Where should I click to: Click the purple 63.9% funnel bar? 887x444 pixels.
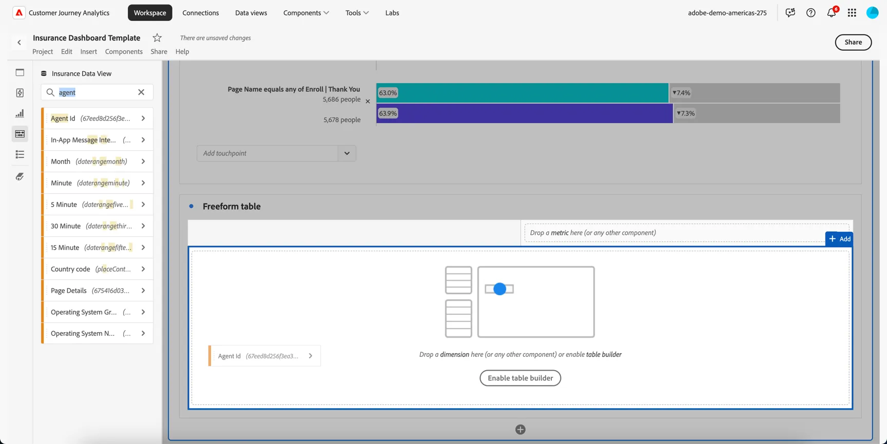[524, 113]
